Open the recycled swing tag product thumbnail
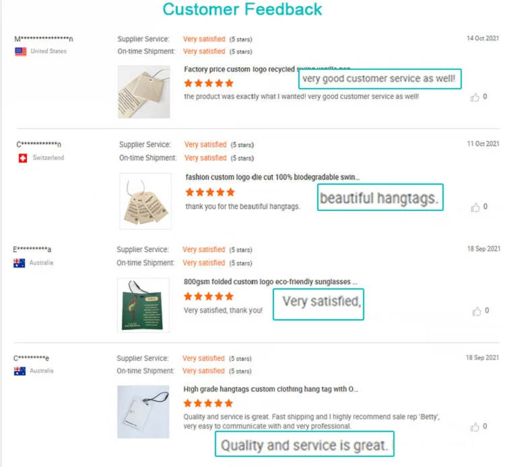505x467 pixels. coord(143,92)
